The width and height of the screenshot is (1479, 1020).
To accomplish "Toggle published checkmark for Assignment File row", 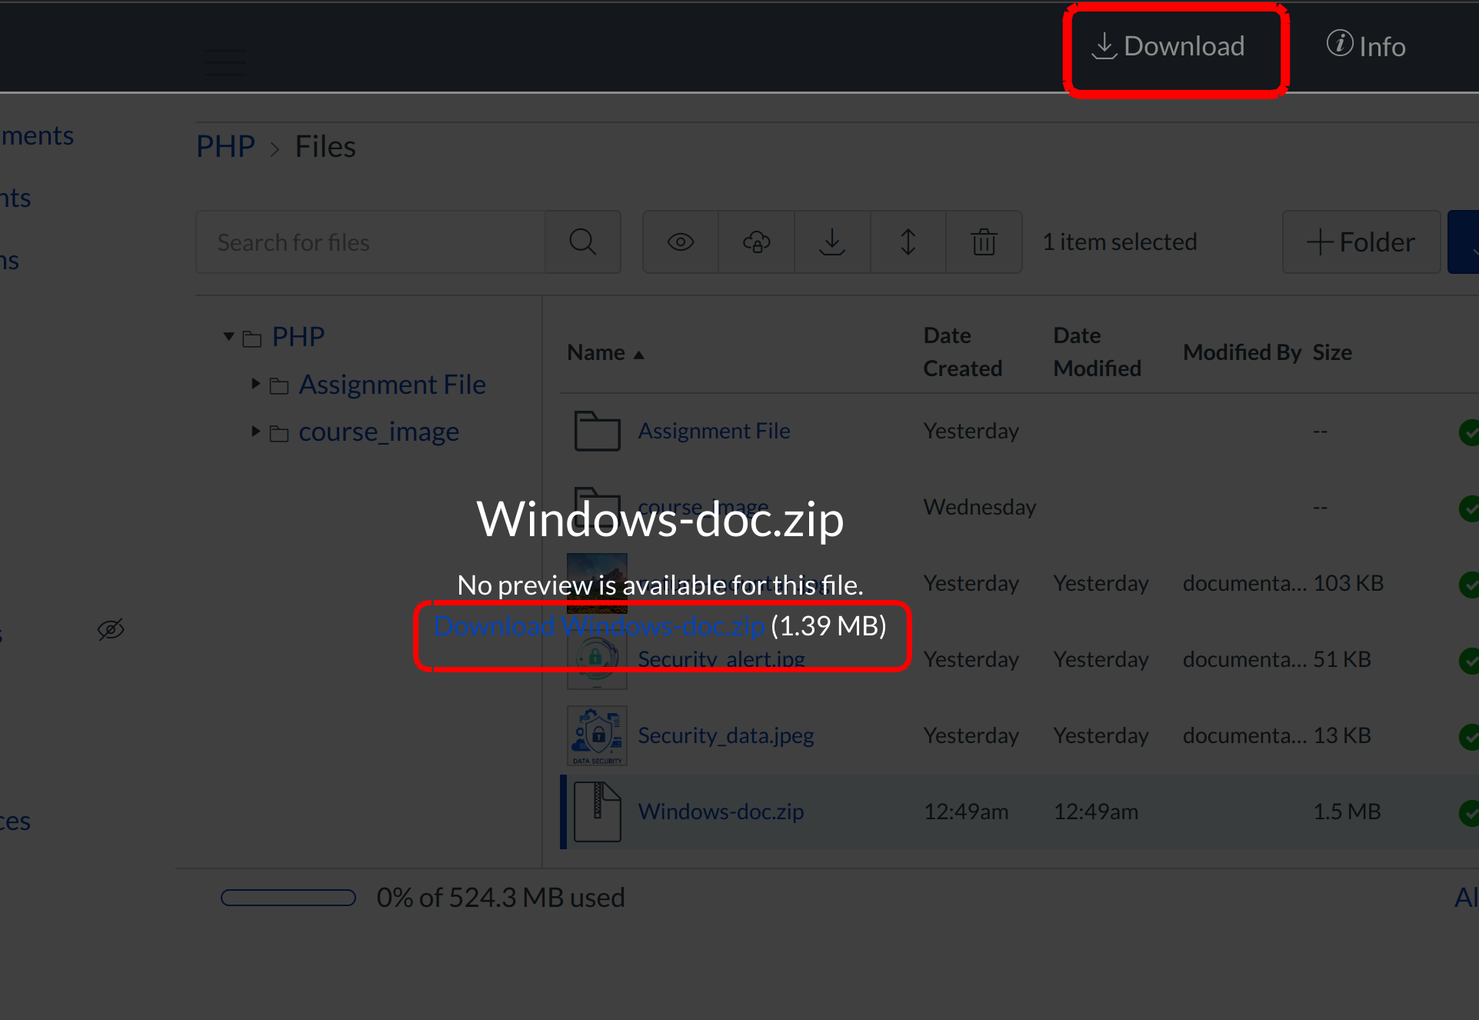I will 1468,432.
